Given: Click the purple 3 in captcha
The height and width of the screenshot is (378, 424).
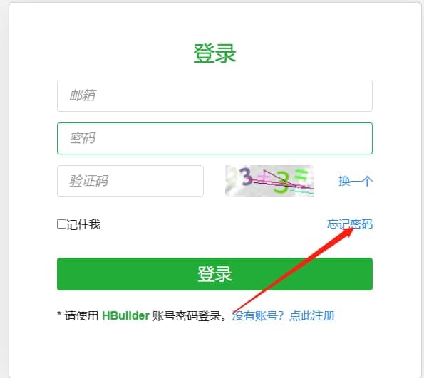Looking at the screenshot, I should [x=247, y=177].
